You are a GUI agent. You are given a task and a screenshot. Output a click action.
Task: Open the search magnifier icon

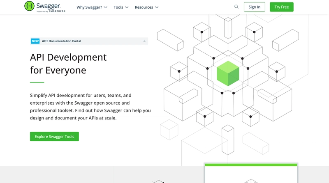(x=236, y=7)
